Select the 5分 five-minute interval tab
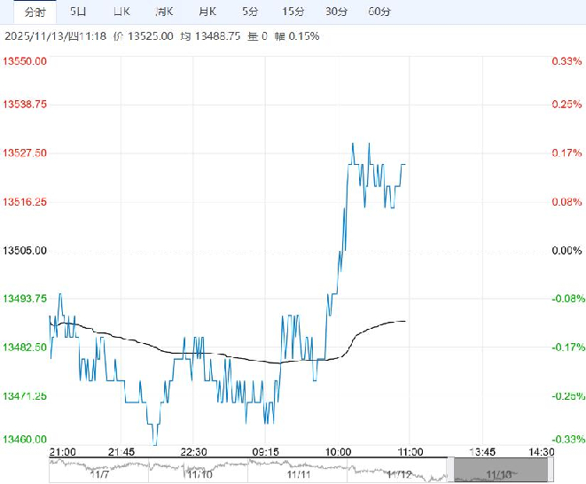This screenshot has height=484, width=586. pos(251,12)
